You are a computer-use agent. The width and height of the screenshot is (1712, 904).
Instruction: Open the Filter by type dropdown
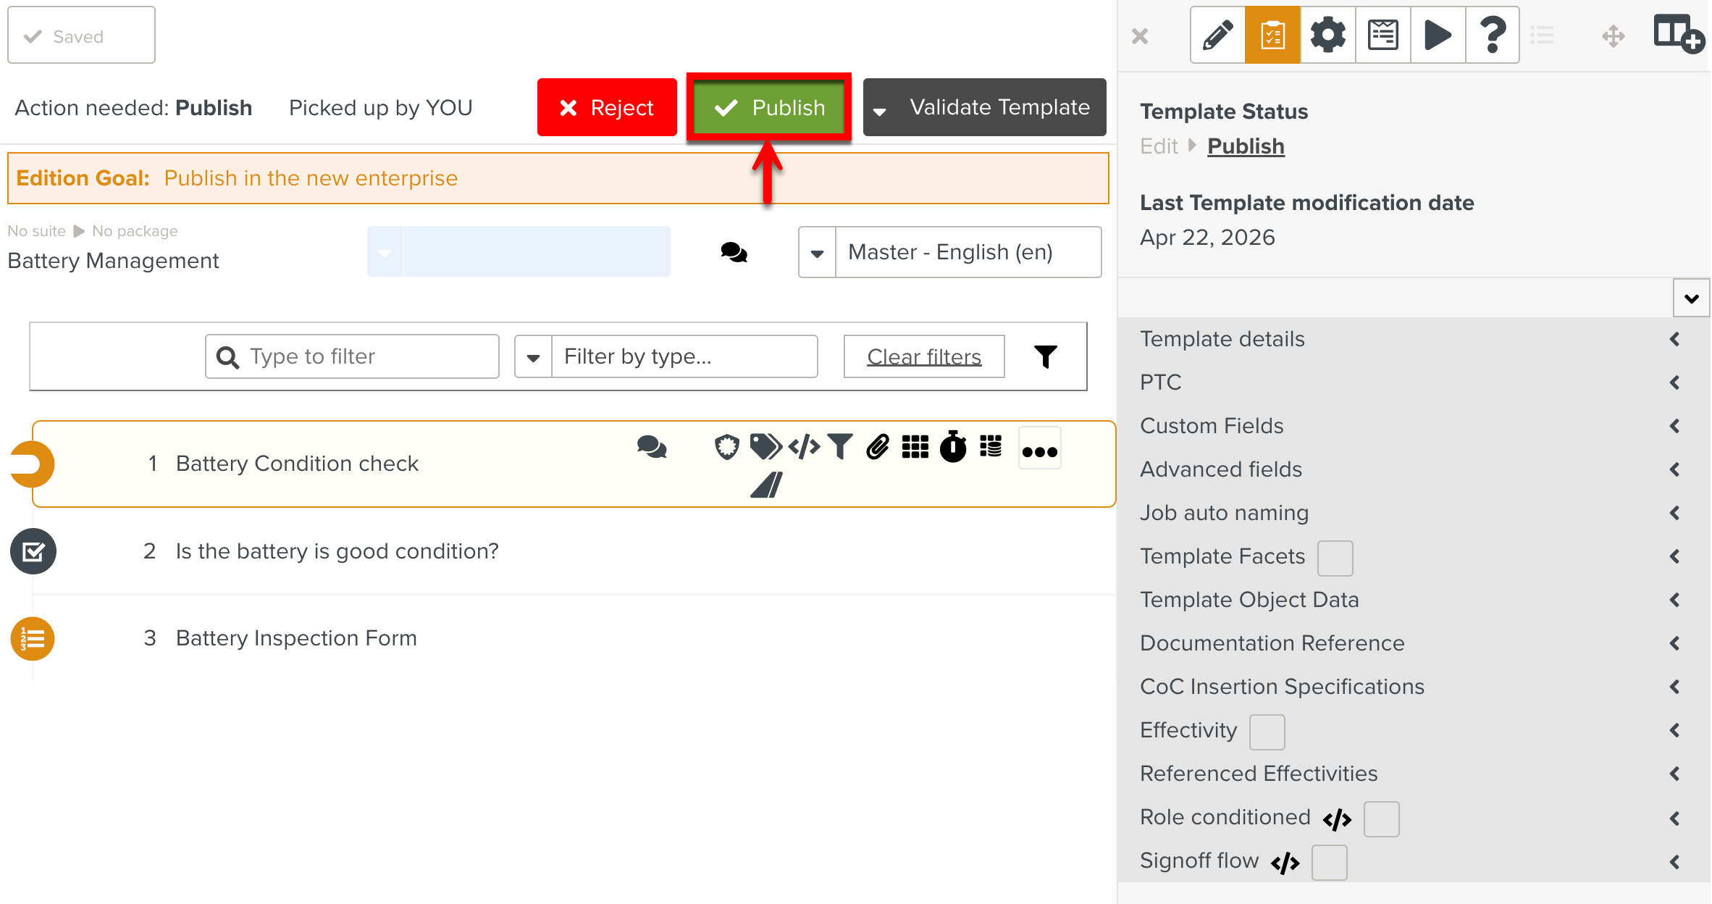534,356
